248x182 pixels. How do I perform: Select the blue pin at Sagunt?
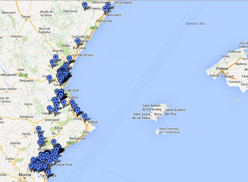click(x=69, y=59)
